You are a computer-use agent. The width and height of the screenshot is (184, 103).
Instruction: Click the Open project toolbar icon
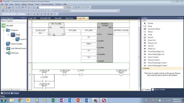(x=6, y=7)
